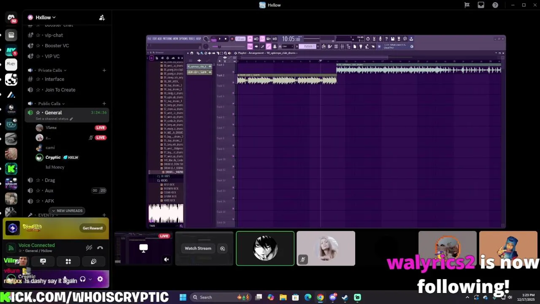Select the 90_uptempo_club pattern in picker
This screenshot has height=304, width=540.
coord(199,66)
